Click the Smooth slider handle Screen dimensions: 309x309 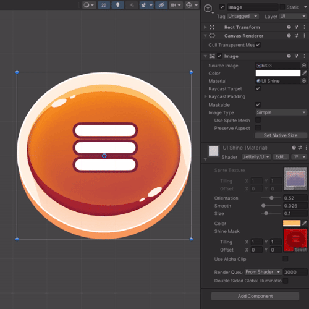coord(263,206)
